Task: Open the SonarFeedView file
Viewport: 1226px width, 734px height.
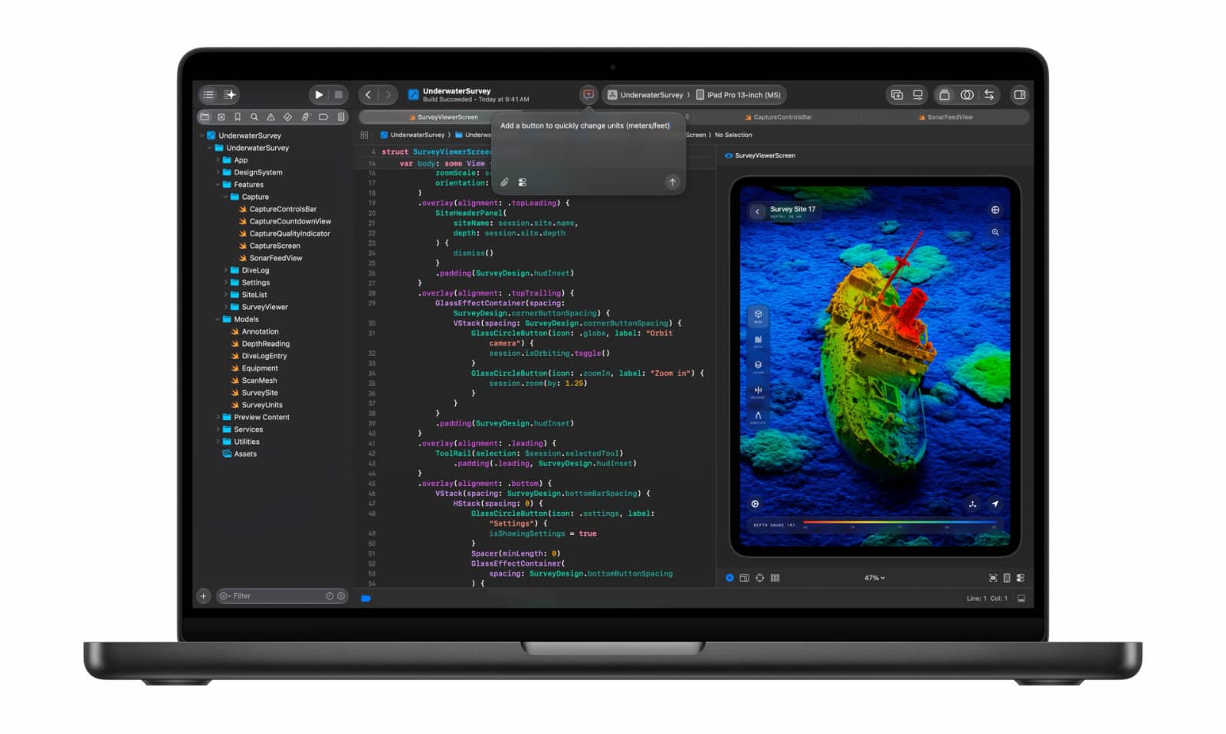Action: point(270,258)
